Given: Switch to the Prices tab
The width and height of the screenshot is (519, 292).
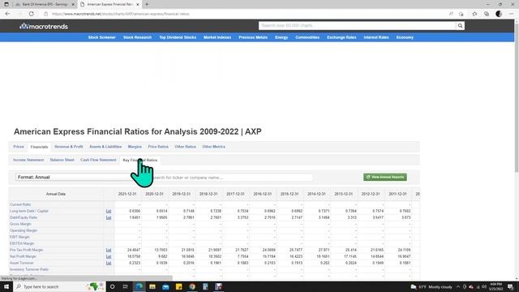Looking at the screenshot, I should [x=19, y=147].
